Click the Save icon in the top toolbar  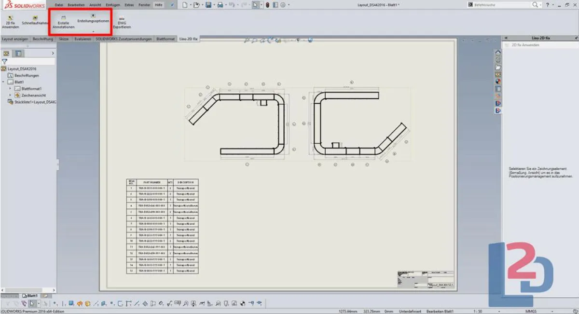tap(207, 4)
